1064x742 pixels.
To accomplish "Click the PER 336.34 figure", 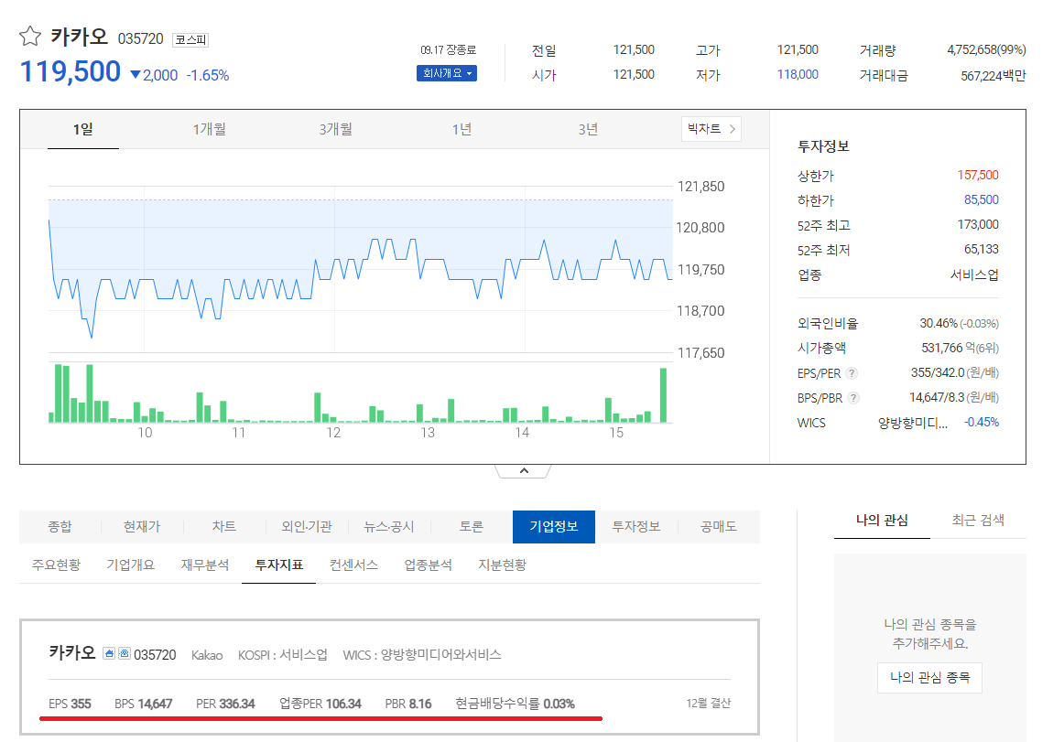I will [225, 704].
